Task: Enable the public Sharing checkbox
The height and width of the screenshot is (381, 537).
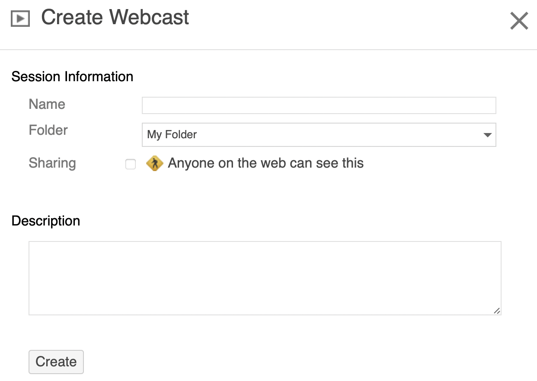Action: tap(131, 164)
